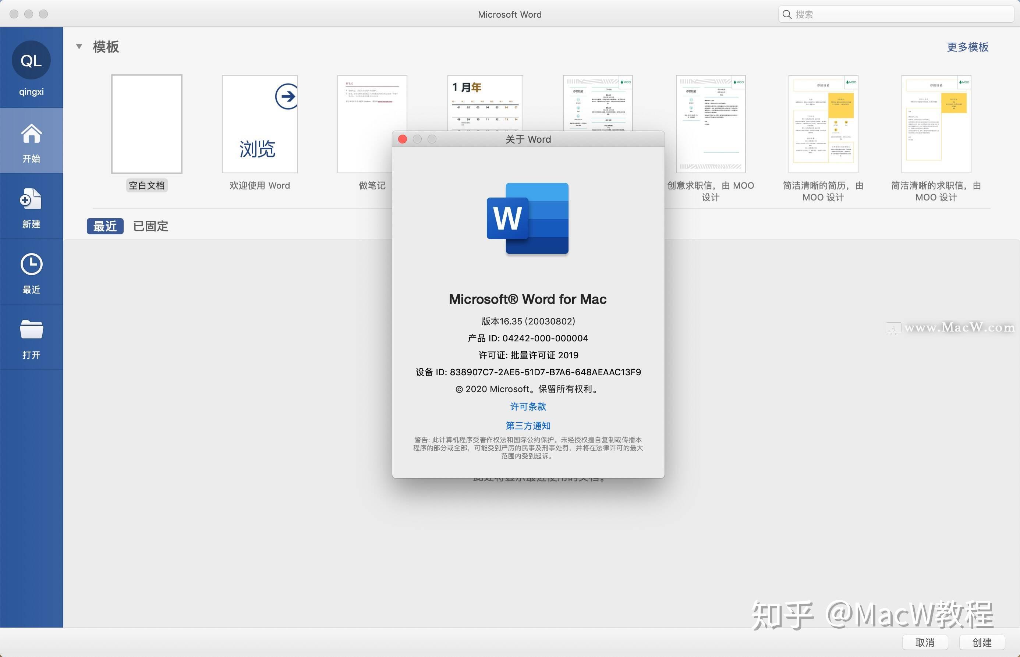Switch to the 最近 recent tab
This screenshot has width=1020, height=657.
click(x=105, y=226)
